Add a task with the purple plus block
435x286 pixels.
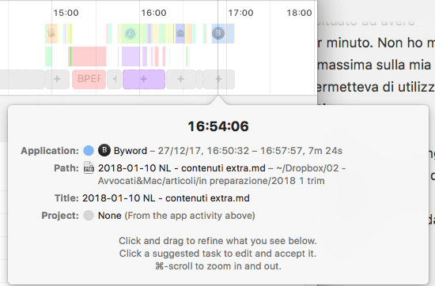click(x=144, y=79)
